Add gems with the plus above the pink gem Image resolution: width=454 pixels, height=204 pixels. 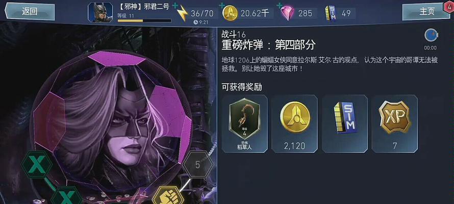pos(280,5)
